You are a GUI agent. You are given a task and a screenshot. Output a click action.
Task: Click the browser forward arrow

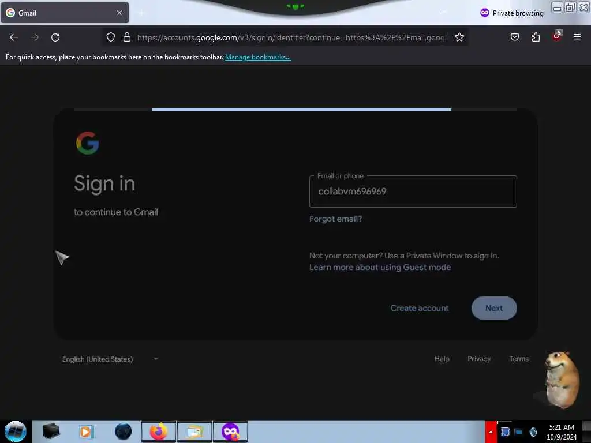pos(34,37)
